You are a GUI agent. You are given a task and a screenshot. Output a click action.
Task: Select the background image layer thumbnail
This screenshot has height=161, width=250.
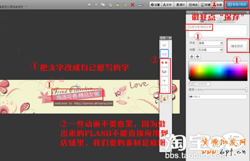164,98
